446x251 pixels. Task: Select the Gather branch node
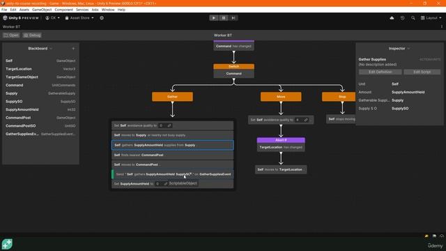point(172,96)
